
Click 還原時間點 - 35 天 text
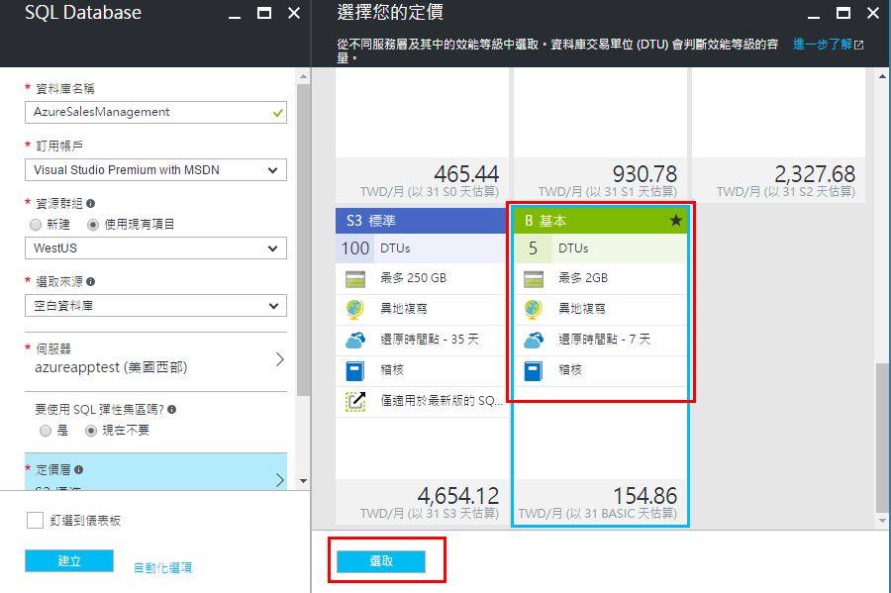tap(430, 340)
